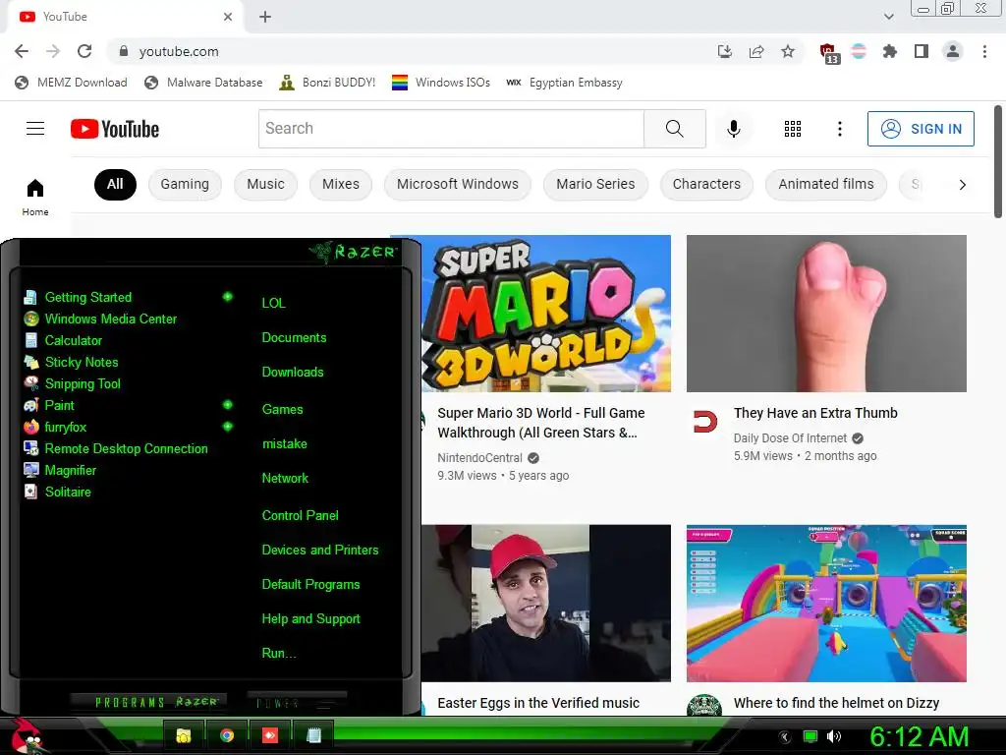The height and width of the screenshot is (755, 1006).
Task: Launch Getting Started from the start menu
Action: click(87, 297)
